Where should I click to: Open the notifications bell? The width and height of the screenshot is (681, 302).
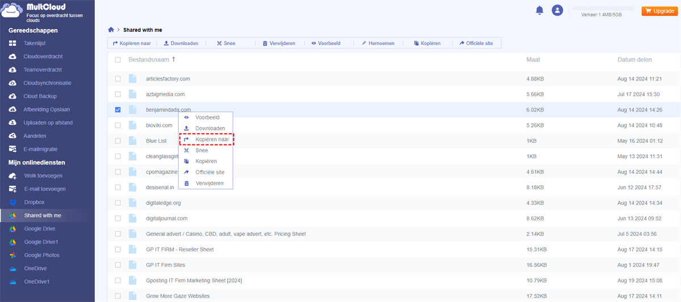[540, 10]
